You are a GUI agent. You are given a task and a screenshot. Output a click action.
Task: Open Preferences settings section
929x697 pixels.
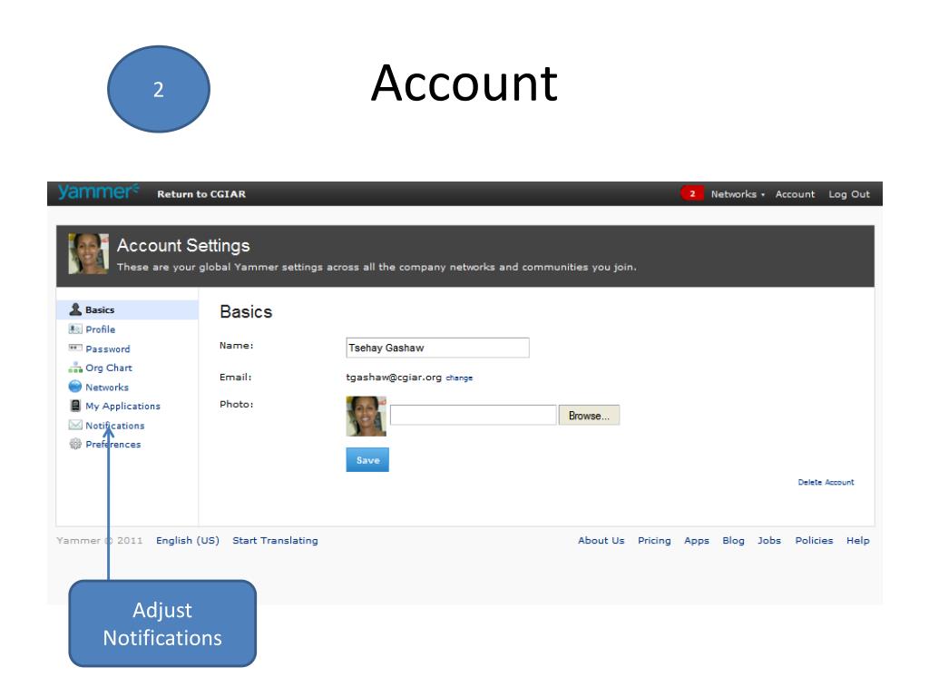pyautogui.click(x=113, y=445)
